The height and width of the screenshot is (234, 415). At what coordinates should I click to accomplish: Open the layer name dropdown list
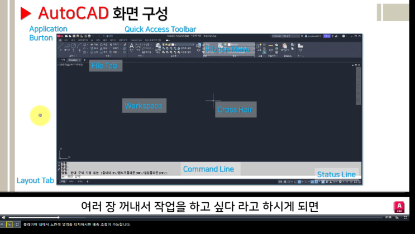[x=184, y=45]
